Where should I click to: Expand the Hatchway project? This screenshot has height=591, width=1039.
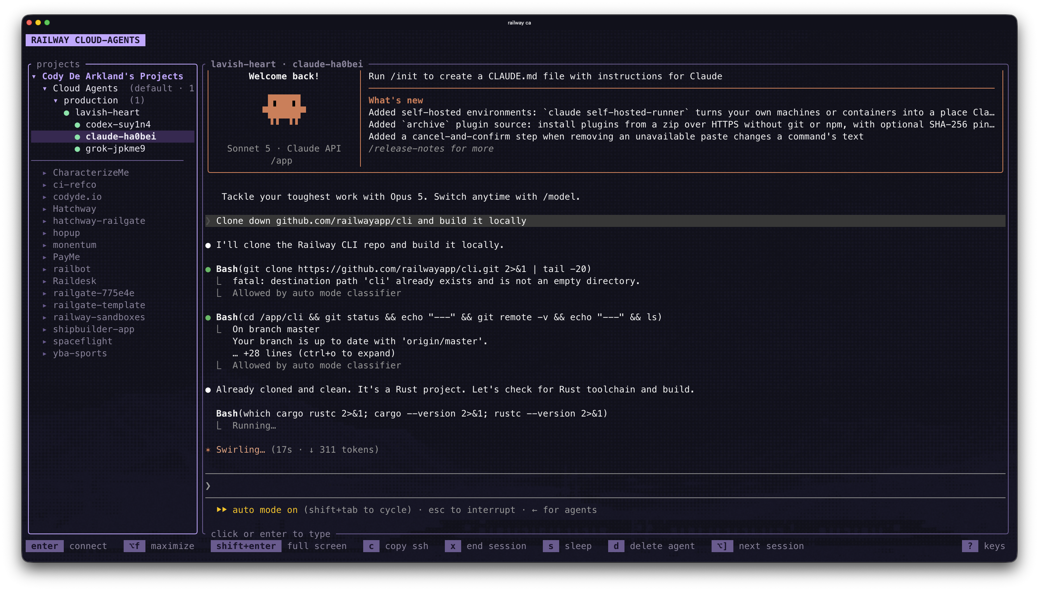(45, 209)
